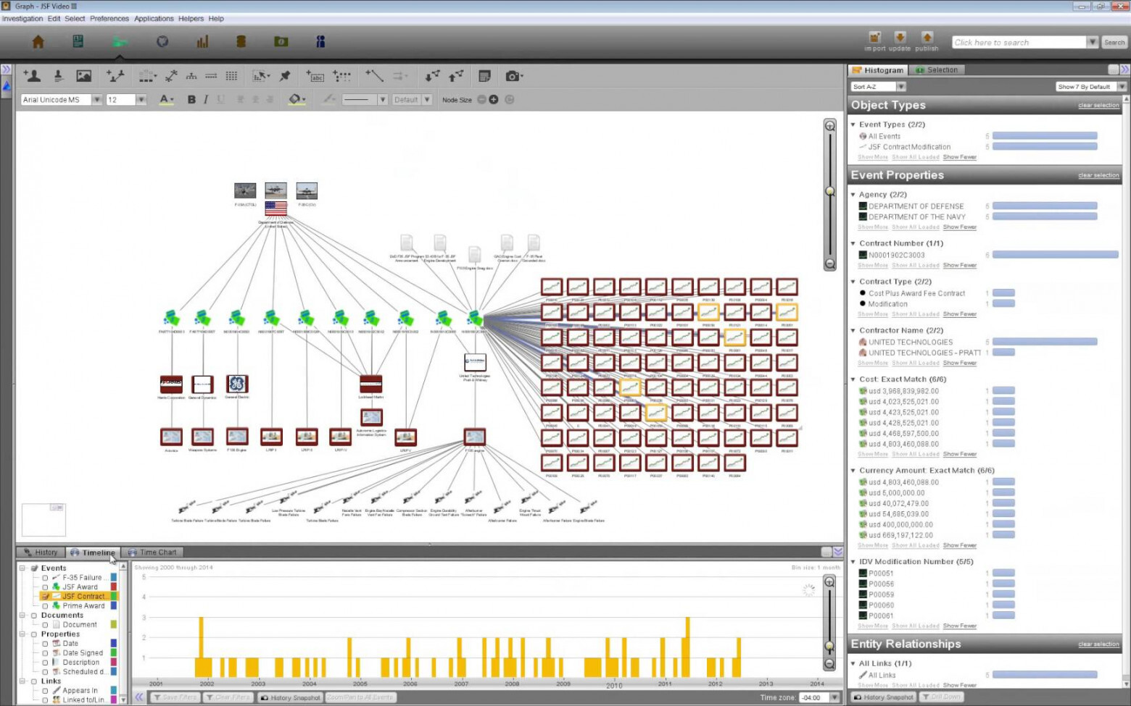This screenshot has height=706, width=1131.
Task: Click the pin objects icon
Action: [x=285, y=76]
